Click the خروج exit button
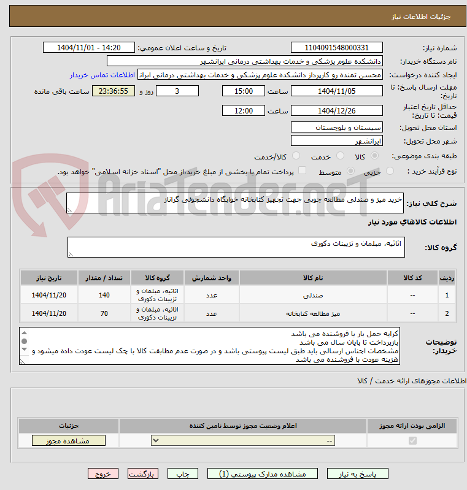The width and height of the screenshot is (467, 490). point(103,474)
